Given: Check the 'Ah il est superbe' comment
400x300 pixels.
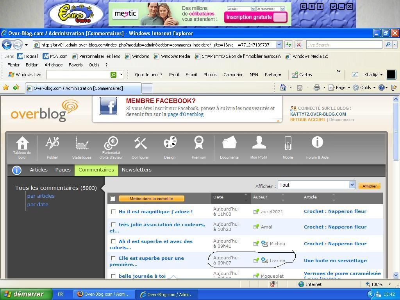Looking at the screenshot, I should coord(113,241).
